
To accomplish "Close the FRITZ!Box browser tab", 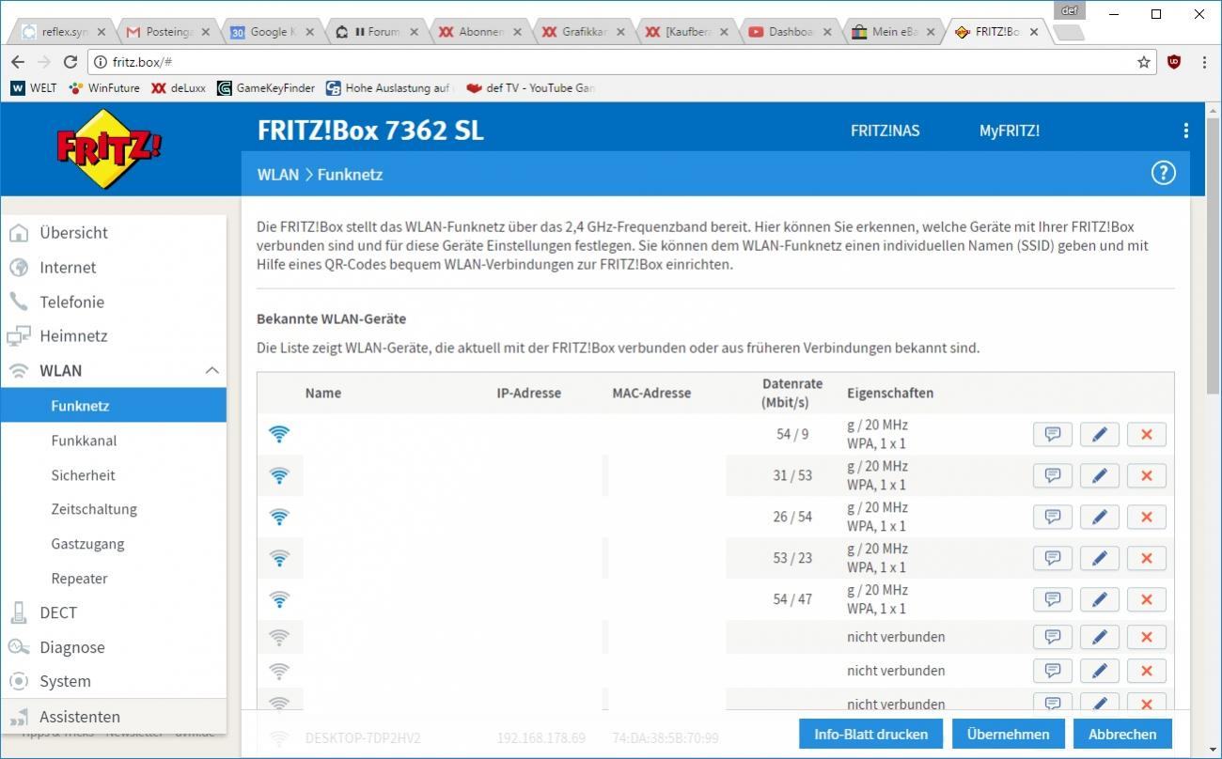I will 1034,31.
